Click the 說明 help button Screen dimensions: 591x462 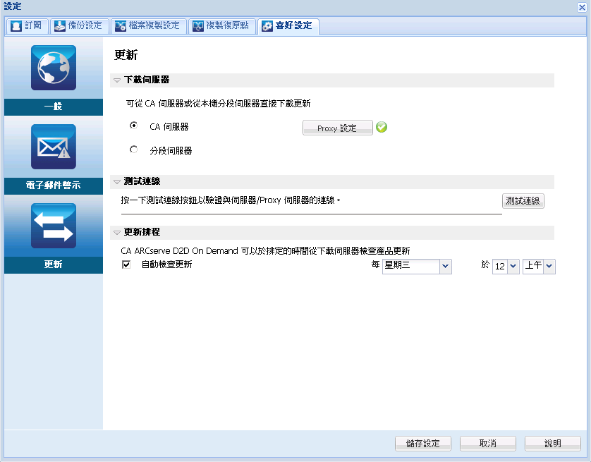point(552,444)
